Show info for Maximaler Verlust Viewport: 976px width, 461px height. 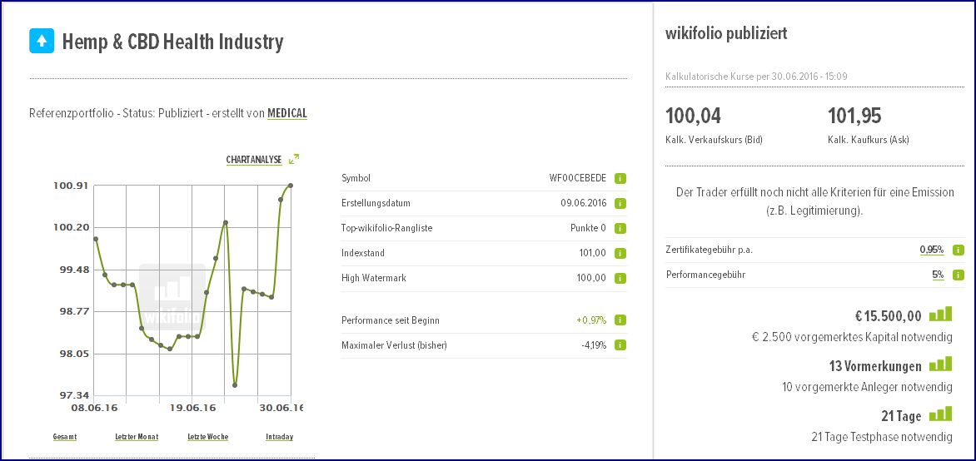tap(620, 345)
